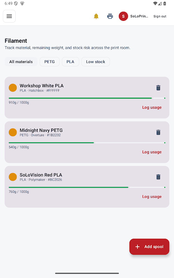This screenshot has width=174, height=278.
Task: Sign out of the account
Action: [160, 16]
